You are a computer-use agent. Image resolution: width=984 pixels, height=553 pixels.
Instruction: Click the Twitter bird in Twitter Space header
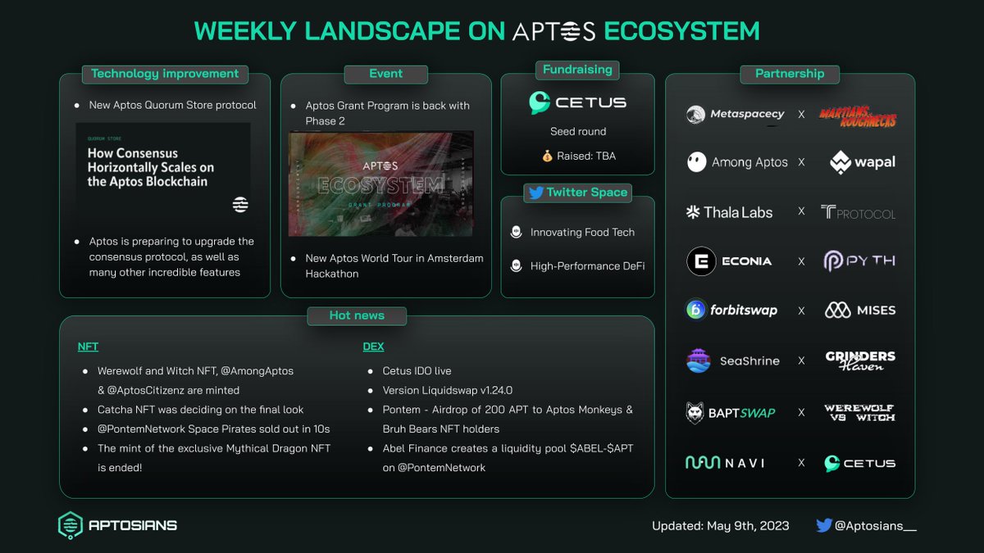point(536,193)
